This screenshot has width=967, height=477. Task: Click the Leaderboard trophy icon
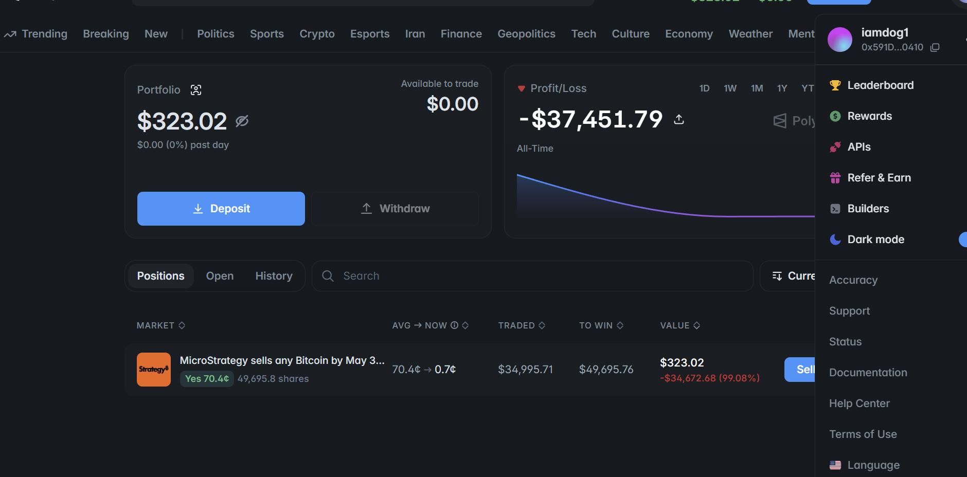[835, 85]
